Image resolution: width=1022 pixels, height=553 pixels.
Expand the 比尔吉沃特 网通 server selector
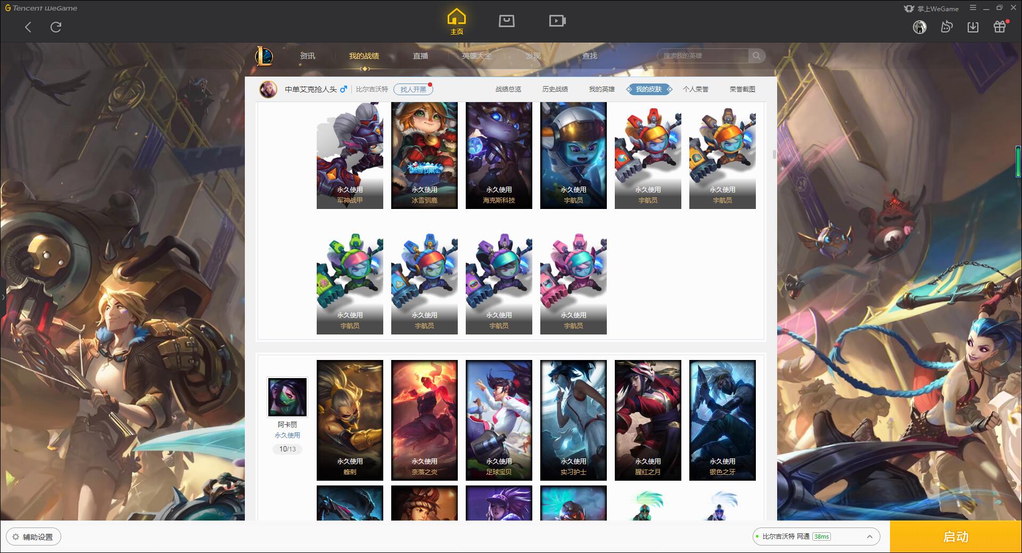[815, 537]
